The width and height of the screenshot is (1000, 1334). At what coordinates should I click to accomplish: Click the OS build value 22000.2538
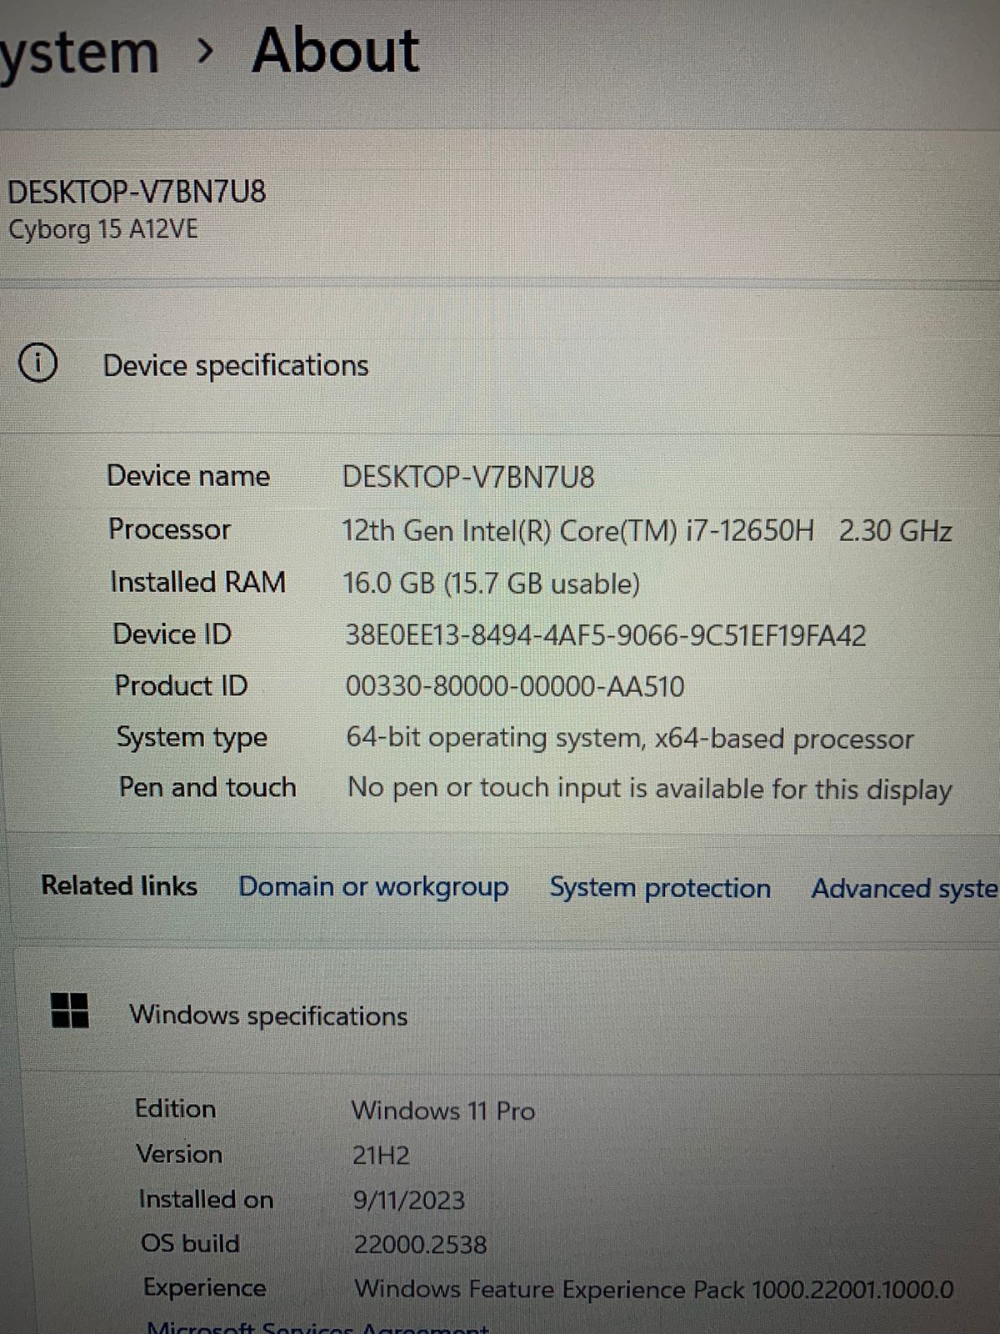[420, 1245]
